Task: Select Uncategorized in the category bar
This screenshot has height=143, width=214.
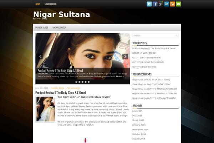Action: pyautogui.click(x=59, y=28)
